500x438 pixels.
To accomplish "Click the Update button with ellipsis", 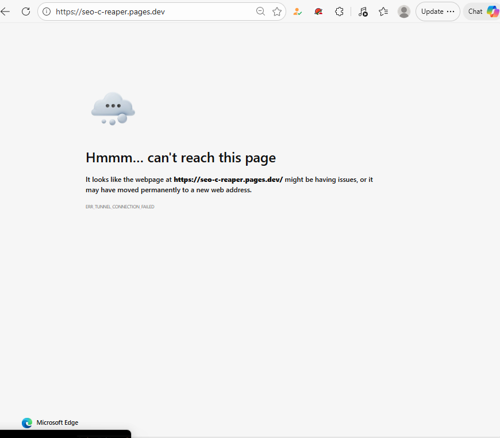I will [438, 12].
